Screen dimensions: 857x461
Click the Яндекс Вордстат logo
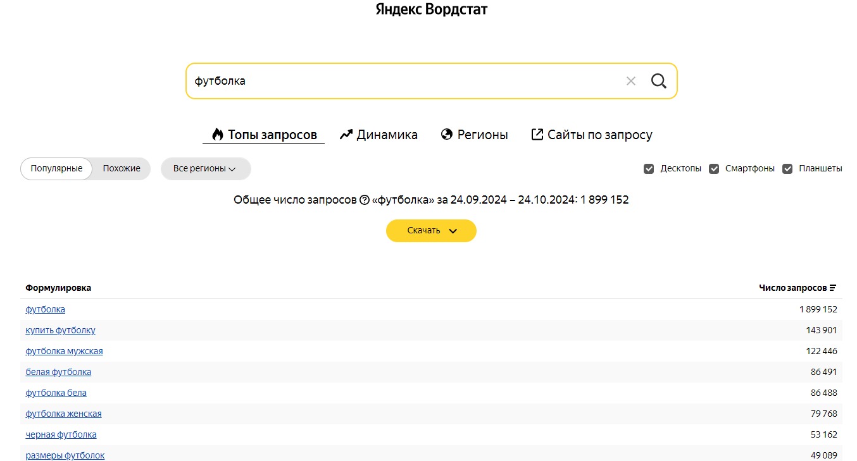tap(432, 9)
